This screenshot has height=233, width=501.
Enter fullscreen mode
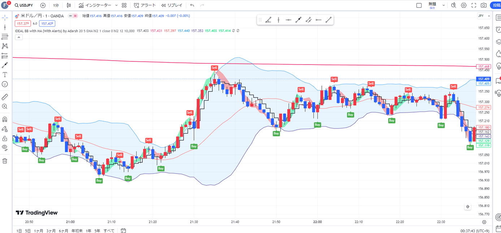pos(474,5)
